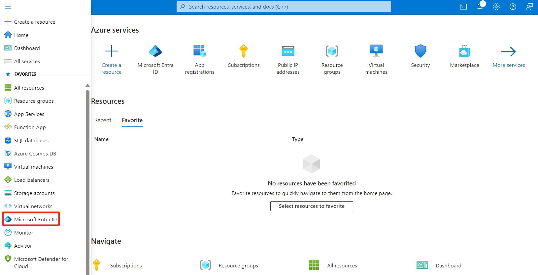
Task: Collapse the portal menu with hamburger icon
Action: coord(8,7)
